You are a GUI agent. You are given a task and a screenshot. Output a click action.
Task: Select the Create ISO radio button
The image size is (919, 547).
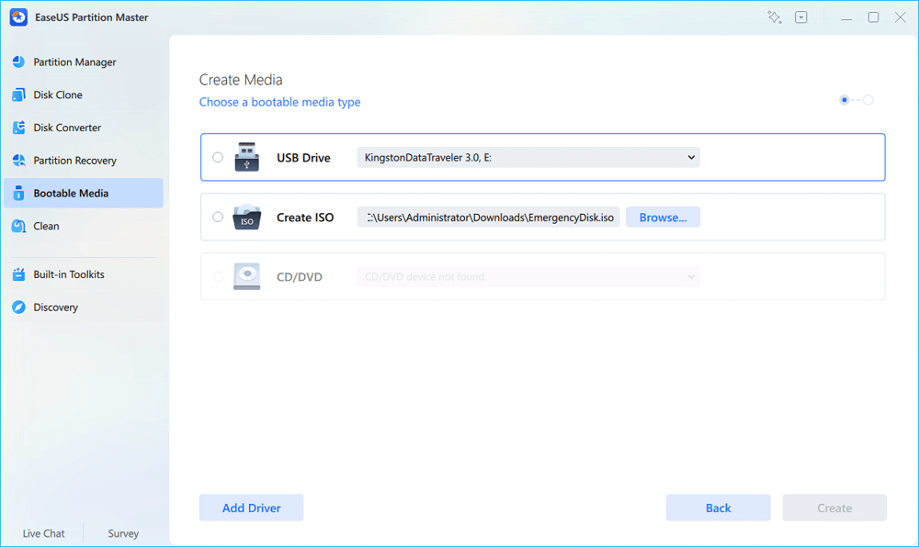[x=218, y=217]
